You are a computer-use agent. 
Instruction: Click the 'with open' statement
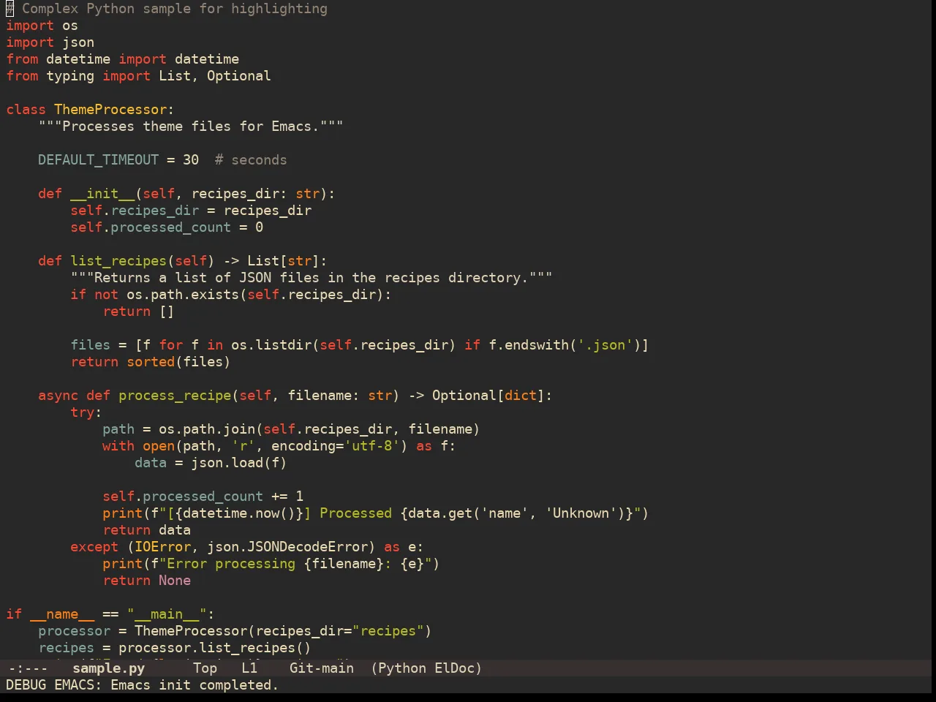(138, 445)
